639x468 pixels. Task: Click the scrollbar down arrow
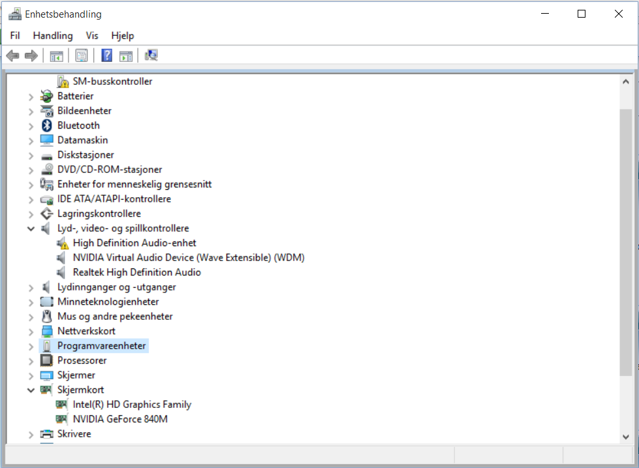click(x=626, y=437)
